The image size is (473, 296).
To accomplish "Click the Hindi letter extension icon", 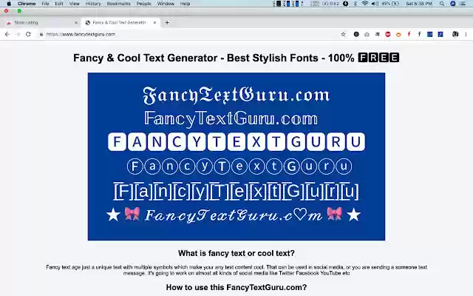I will pos(378,34).
